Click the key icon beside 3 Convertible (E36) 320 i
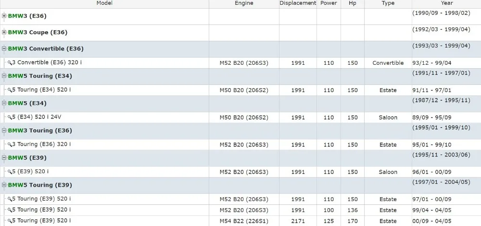The width and height of the screenshot is (481, 226). pyautogui.click(x=10, y=63)
